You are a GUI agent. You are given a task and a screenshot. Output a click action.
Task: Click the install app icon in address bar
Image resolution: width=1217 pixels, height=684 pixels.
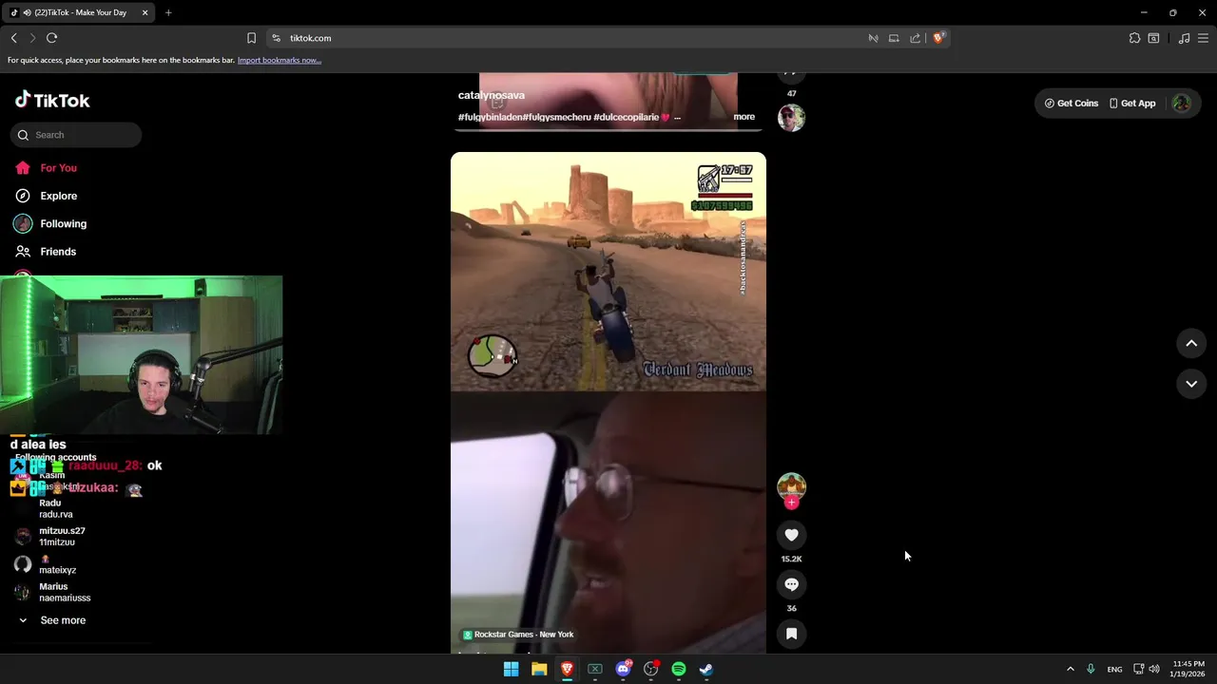pyautogui.click(x=894, y=38)
